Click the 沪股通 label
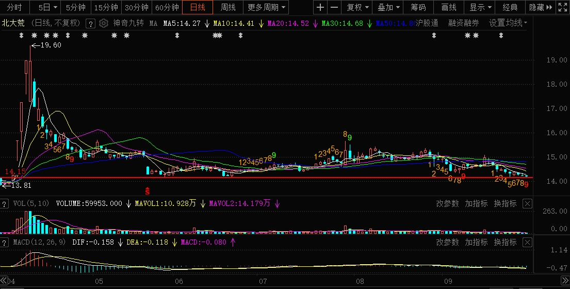 427,23
